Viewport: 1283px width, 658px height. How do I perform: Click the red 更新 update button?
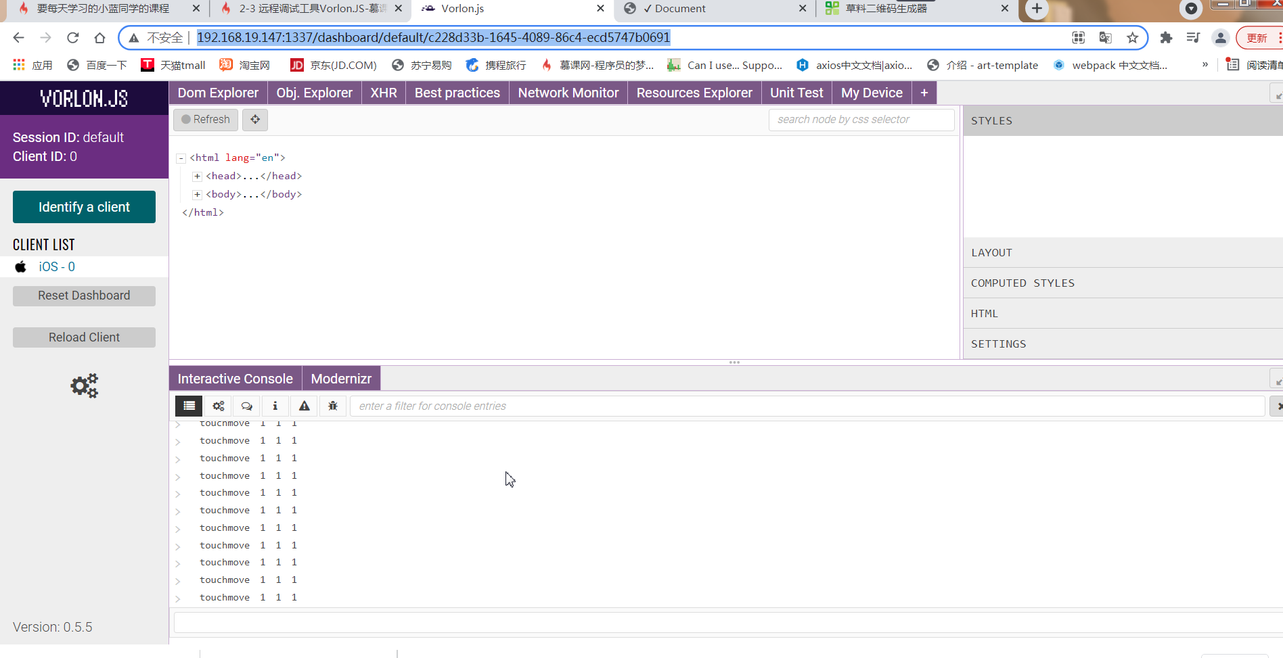pyautogui.click(x=1257, y=38)
